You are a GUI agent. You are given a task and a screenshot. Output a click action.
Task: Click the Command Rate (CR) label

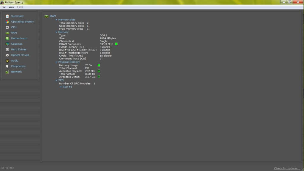point(72,59)
